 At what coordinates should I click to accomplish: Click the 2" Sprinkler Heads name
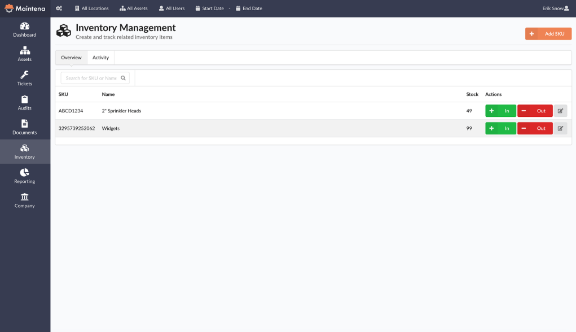122,111
